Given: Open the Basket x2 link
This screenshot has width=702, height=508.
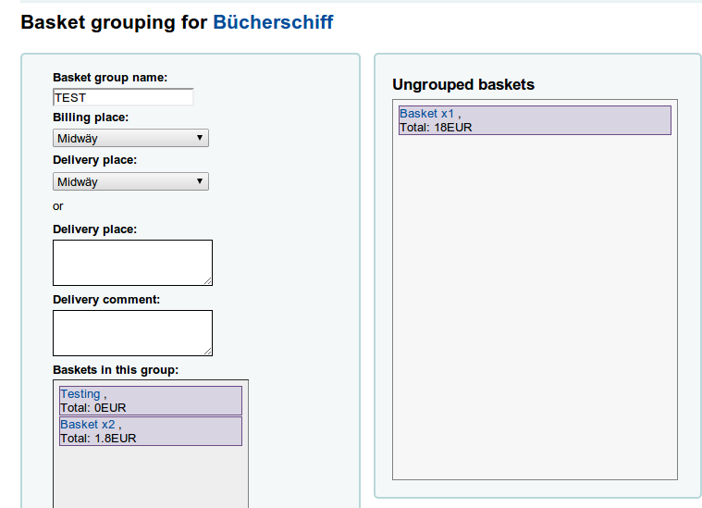Looking at the screenshot, I should click(88, 425).
